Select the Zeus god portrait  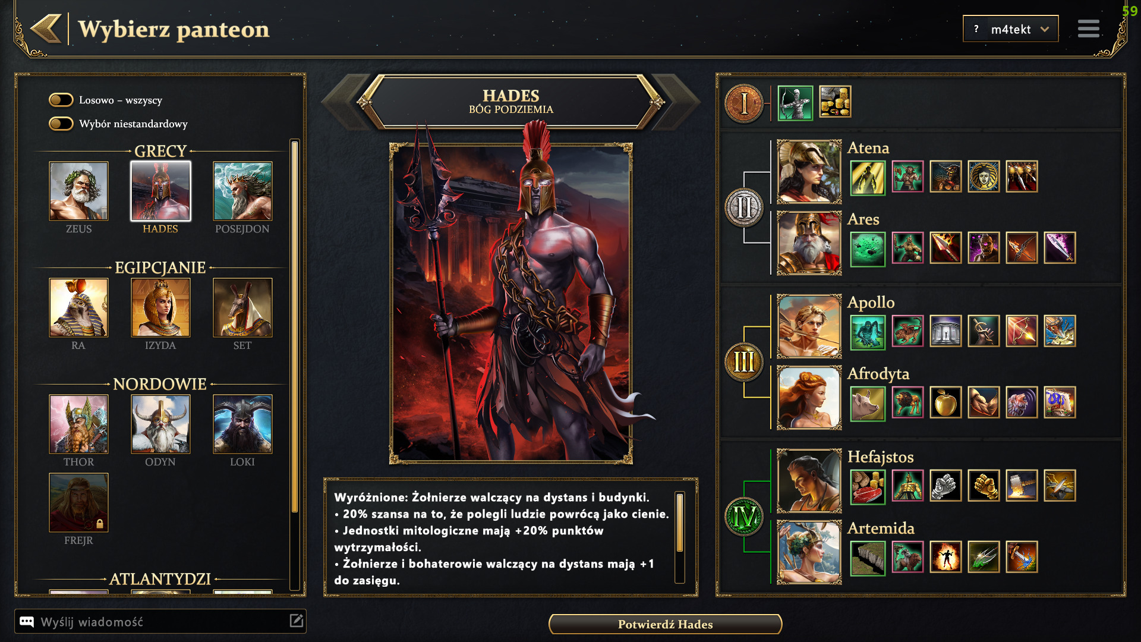[78, 191]
